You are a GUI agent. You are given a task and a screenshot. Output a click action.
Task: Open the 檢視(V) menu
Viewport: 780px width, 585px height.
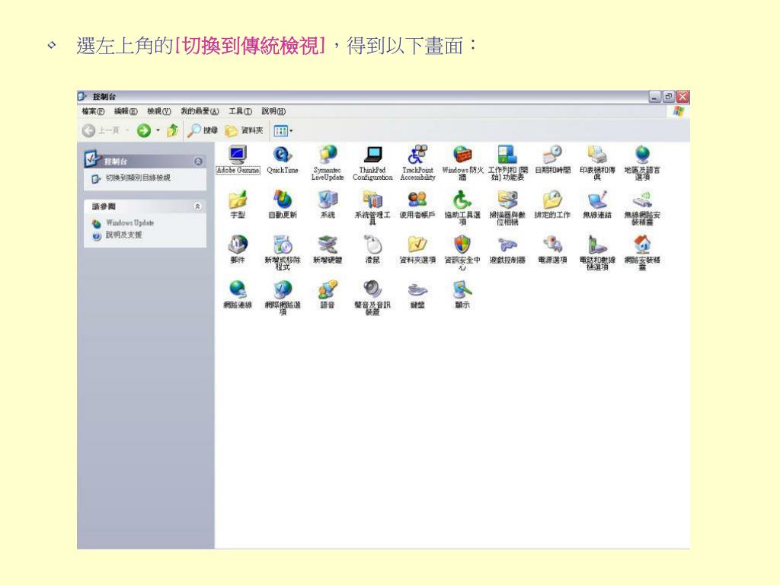[159, 111]
